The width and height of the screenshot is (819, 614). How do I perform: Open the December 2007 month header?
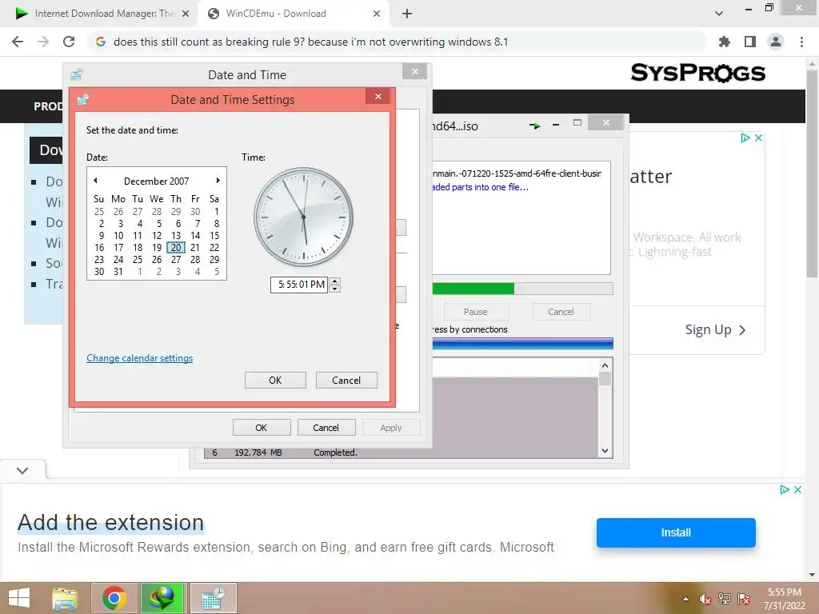(156, 181)
